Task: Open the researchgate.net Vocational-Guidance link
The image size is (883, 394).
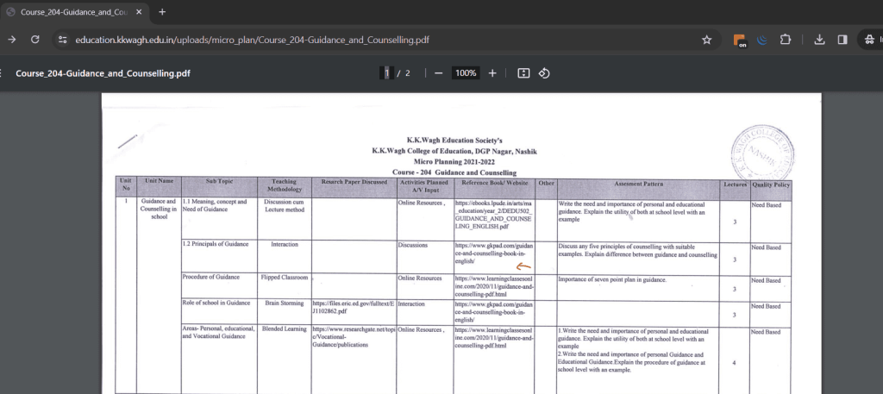Action: tap(354, 336)
